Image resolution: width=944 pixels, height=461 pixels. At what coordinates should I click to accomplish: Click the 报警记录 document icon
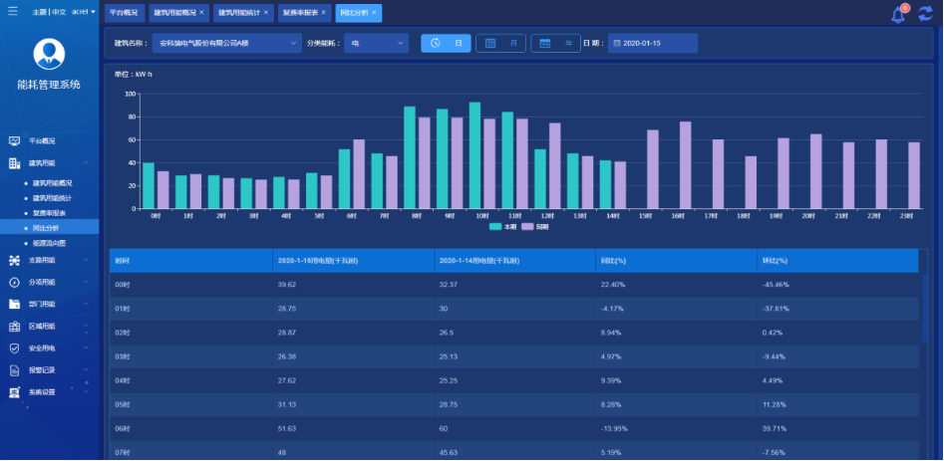point(14,370)
